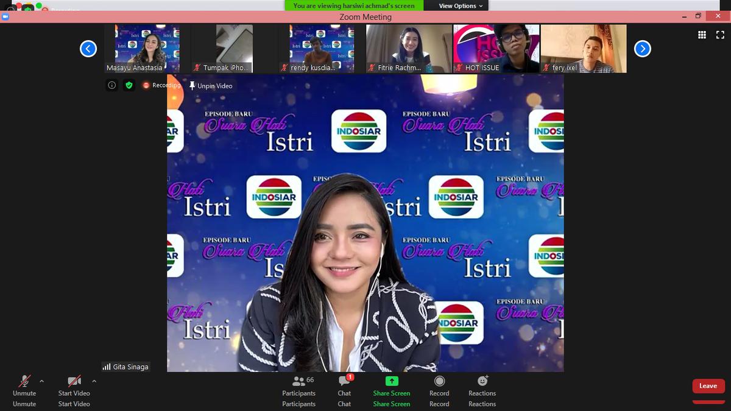Click the Leave button
Viewport: 731px width, 411px height.
(x=708, y=385)
